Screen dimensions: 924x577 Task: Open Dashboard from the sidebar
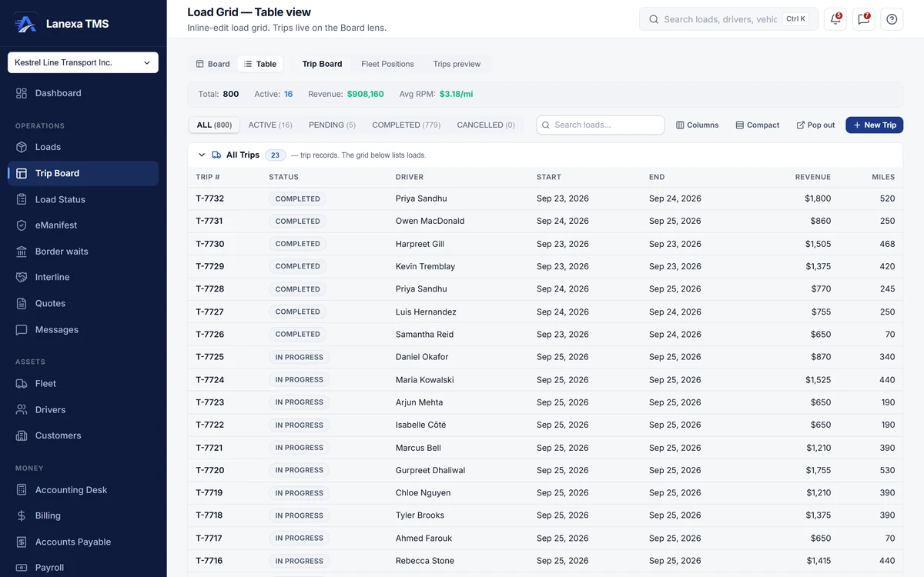(x=83, y=93)
